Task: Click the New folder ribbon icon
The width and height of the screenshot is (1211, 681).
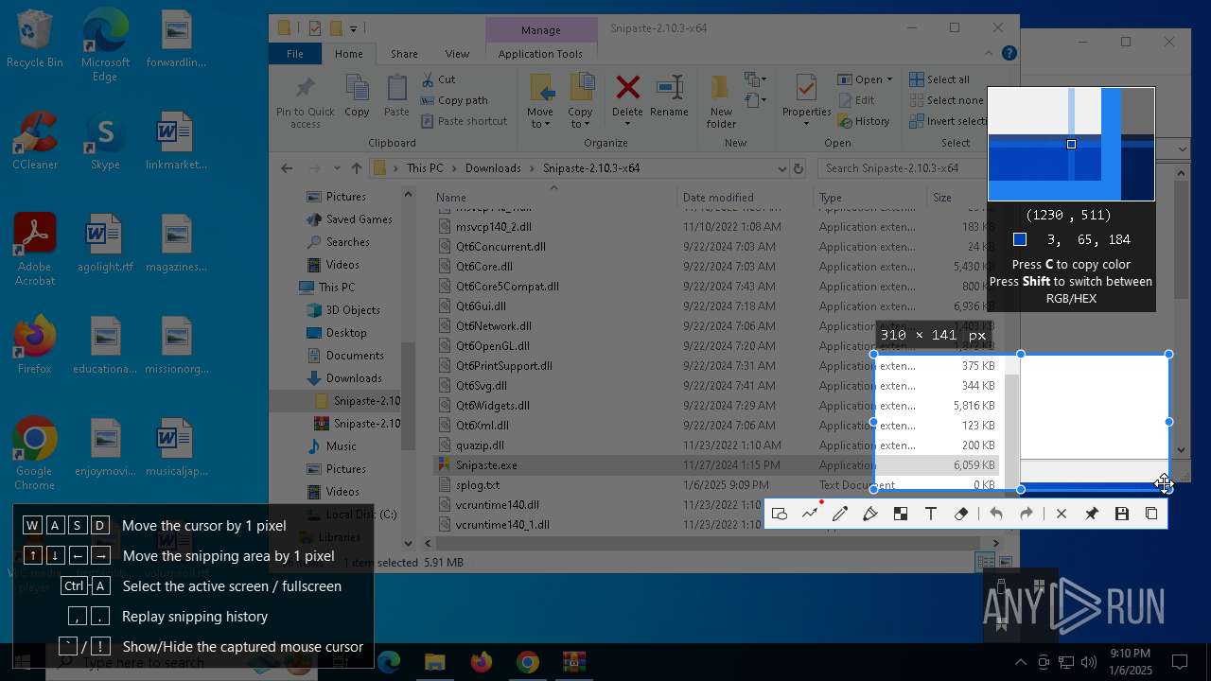Action: (x=721, y=88)
